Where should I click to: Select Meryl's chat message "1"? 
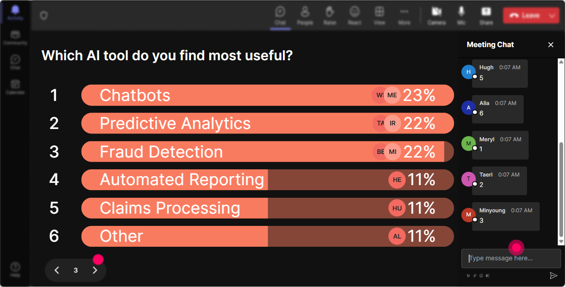[500, 145]
